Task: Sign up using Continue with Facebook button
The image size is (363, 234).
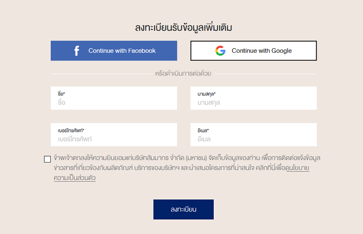Action: pyautogui.click(x=114, y=51)
